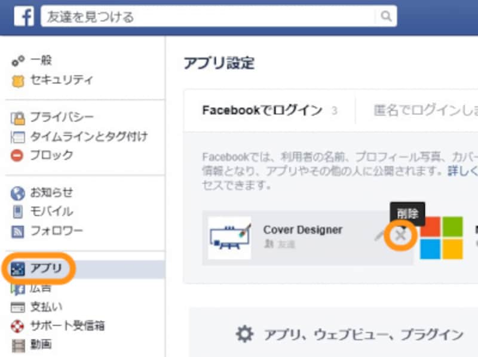The width and height of the screenshot is (478, 357).
Task: Select the モバイル (Mobile) settings icon
Action: (x=17, y=211)
